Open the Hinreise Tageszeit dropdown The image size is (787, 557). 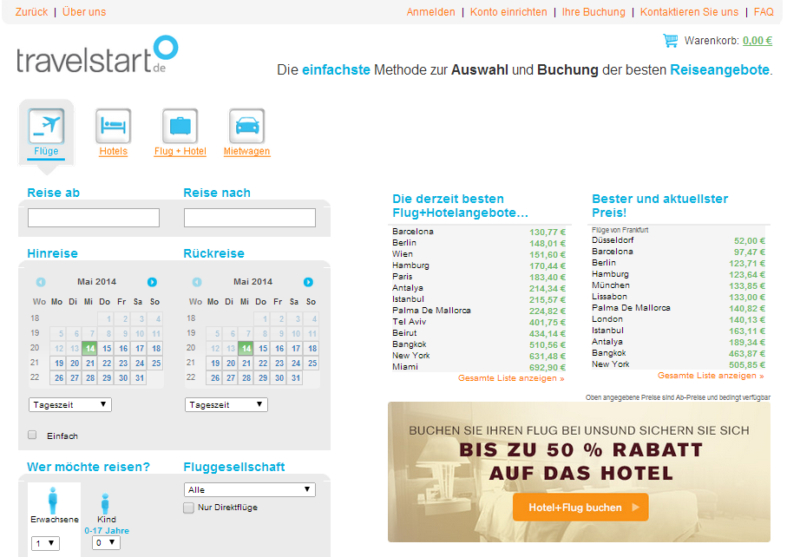pyautogui.click(x=70, y=405)
